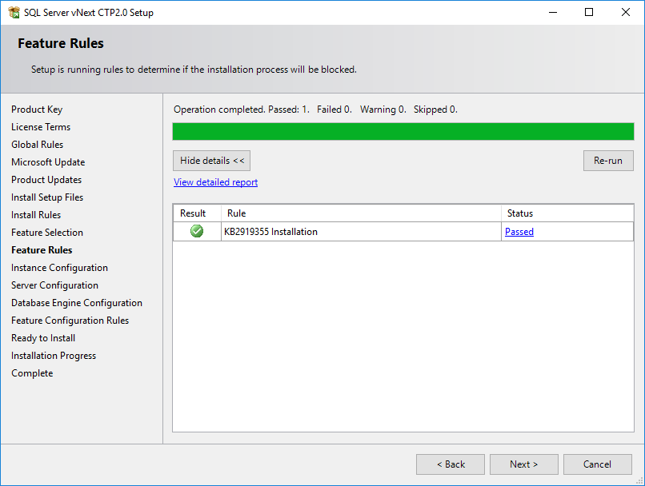Viewport: 645px width, 486px height.
Task: Collapse details with Hide details button
Action: [211, 161]
